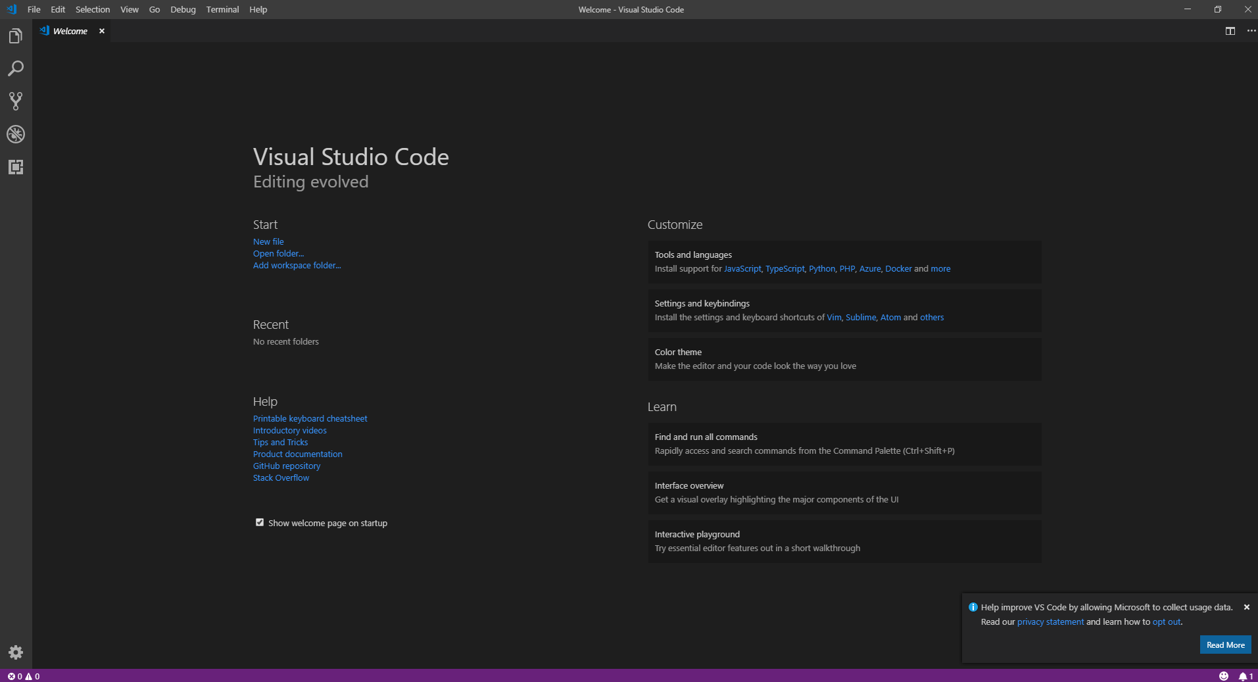Open the Color theme card
The width and height of the screenshot is (1258, 682).
(844, 359)
